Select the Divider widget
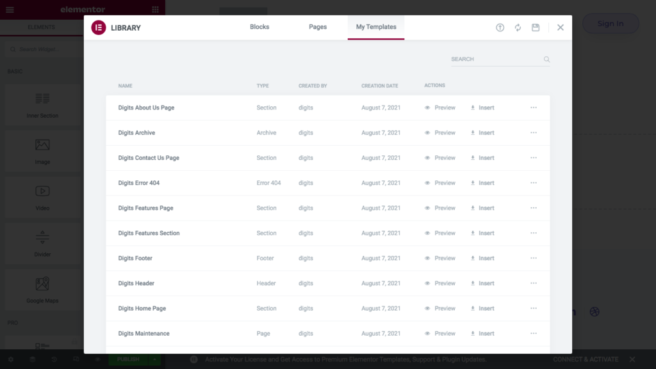Screen dimensions: 656x369 point(42,244)
